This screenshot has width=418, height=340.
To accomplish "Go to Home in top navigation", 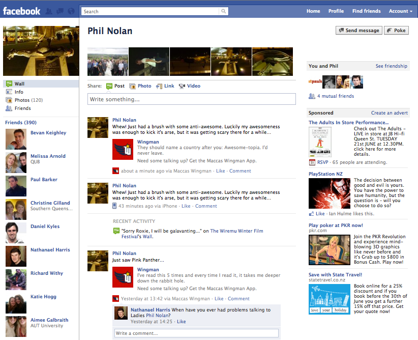I will [313, 11].
